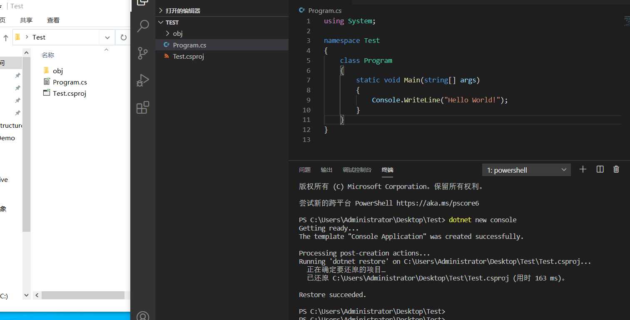Create a new terminal with plus icon
Viewport: 630px width, 320px height.
pyautogui.click(x=583, y=169)
